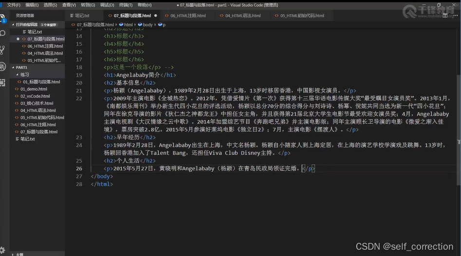Open the 查看(V) menu
This screenshot has width=461, height=256.
pos(69,5)
